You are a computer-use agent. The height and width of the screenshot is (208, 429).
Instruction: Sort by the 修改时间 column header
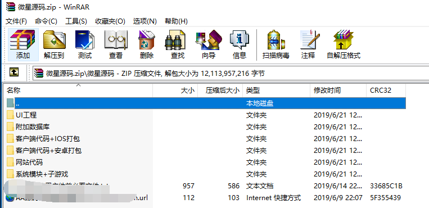click(x=338, y=91)
